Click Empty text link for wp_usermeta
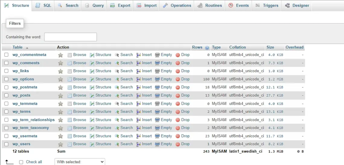344x165 pixels. coord(166,136)
